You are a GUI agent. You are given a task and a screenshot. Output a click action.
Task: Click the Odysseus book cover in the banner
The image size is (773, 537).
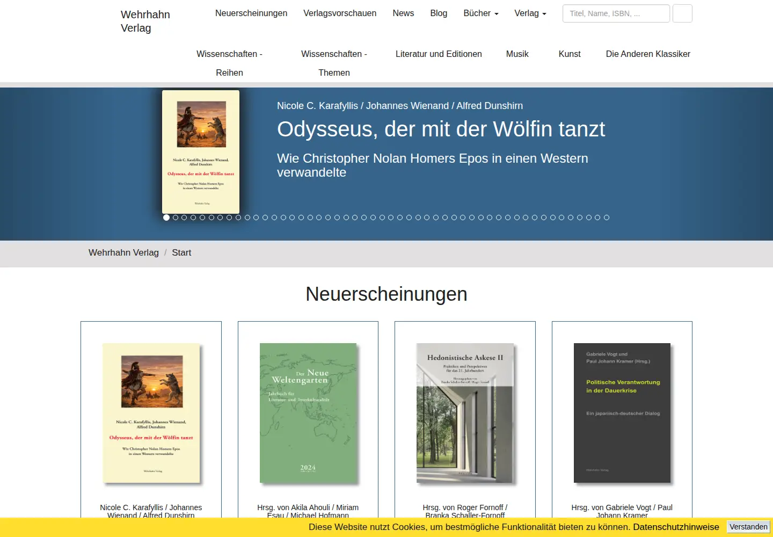click(201, 152)
